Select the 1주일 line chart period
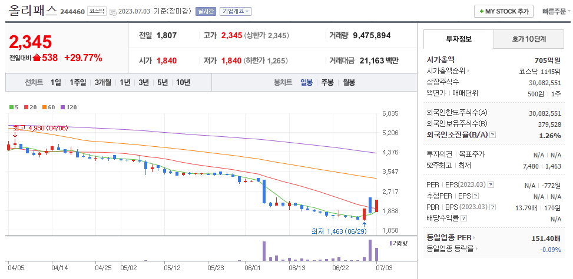The height and width of the screenshot is (279, 573). pyautogui.click(x=78, y=82)
